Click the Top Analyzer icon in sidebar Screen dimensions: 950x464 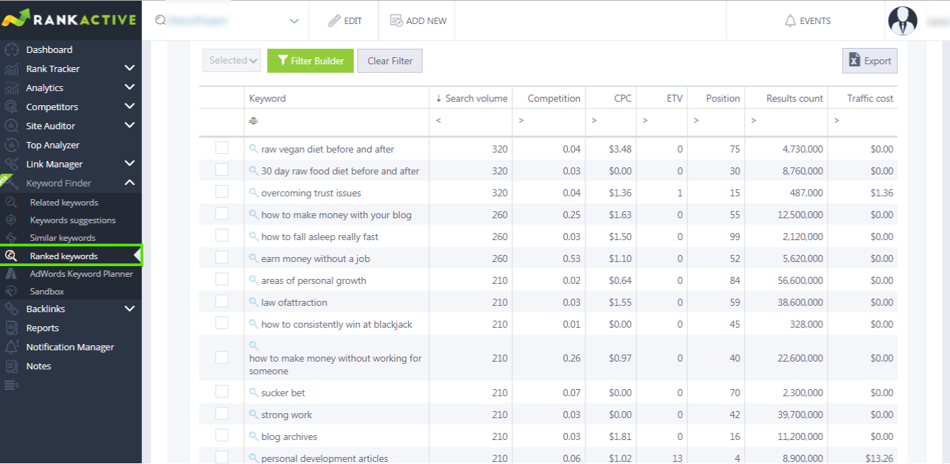click(11, 145)
